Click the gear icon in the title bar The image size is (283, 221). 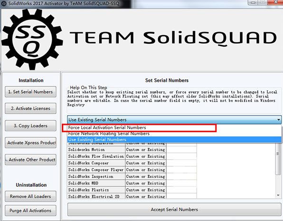point(4,3)
